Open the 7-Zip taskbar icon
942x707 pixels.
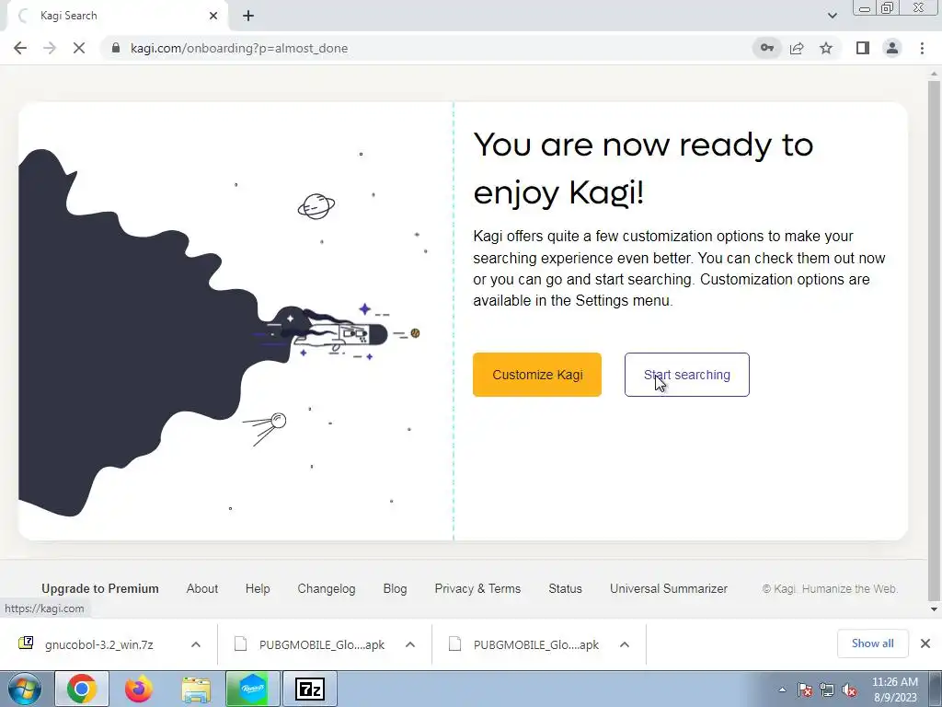[310, 689]
